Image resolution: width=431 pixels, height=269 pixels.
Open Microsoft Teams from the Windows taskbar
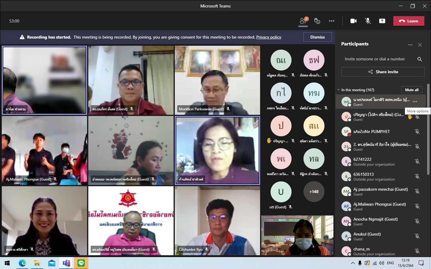[x=66, y=263]
